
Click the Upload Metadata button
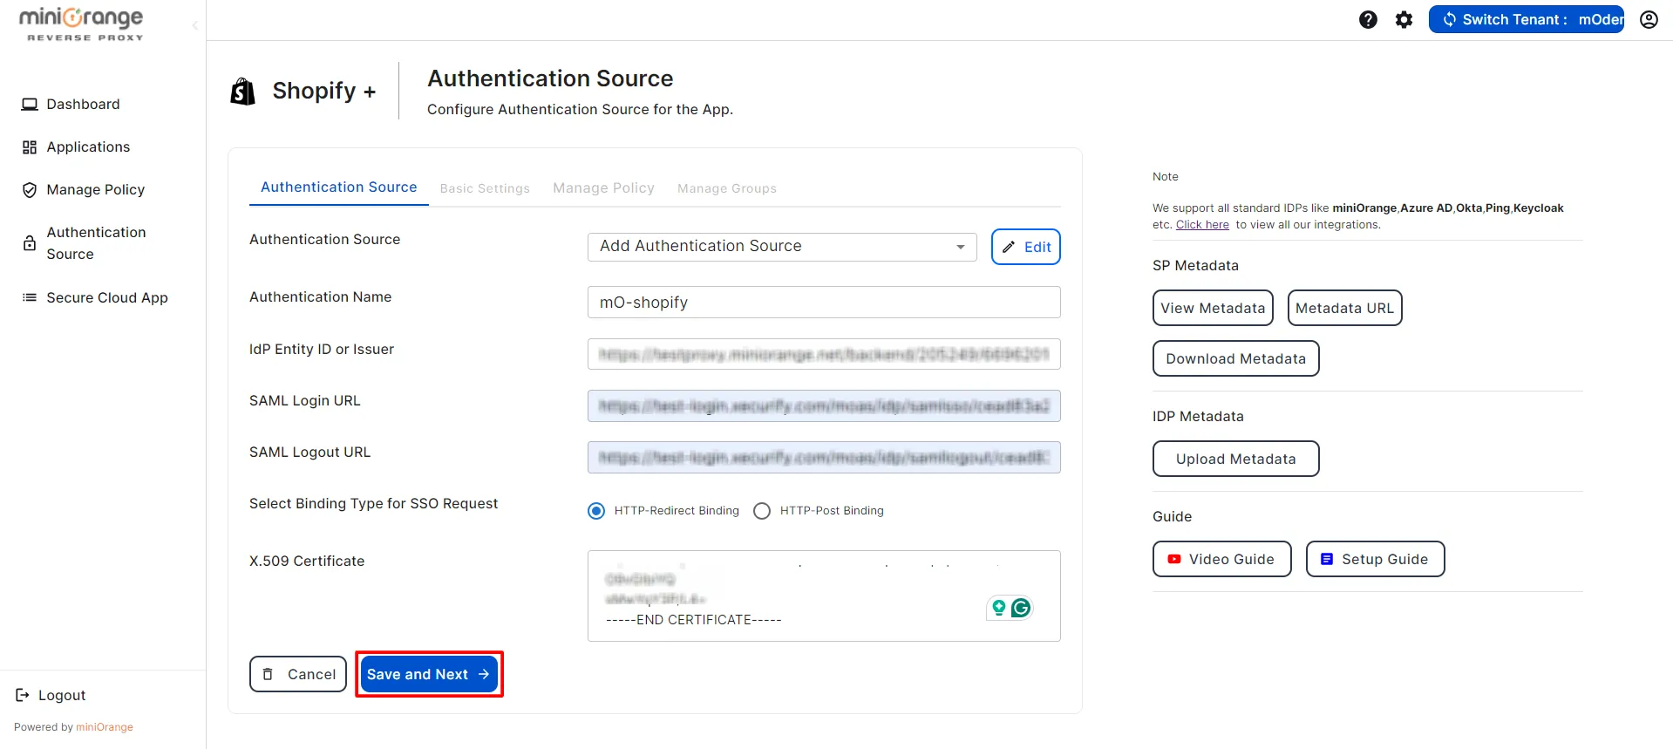1235,459
